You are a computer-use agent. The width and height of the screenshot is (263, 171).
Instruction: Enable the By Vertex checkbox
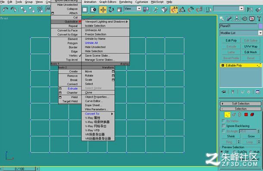pos(223,121)
